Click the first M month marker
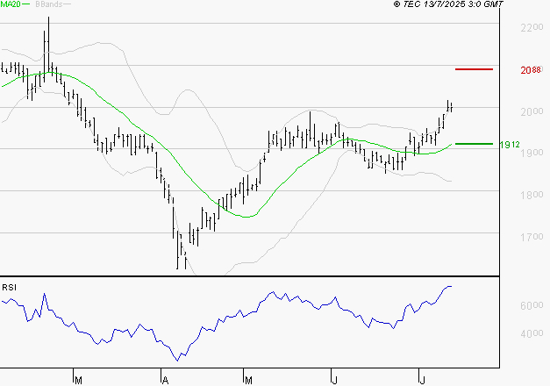550x386 pixels. 78,381
